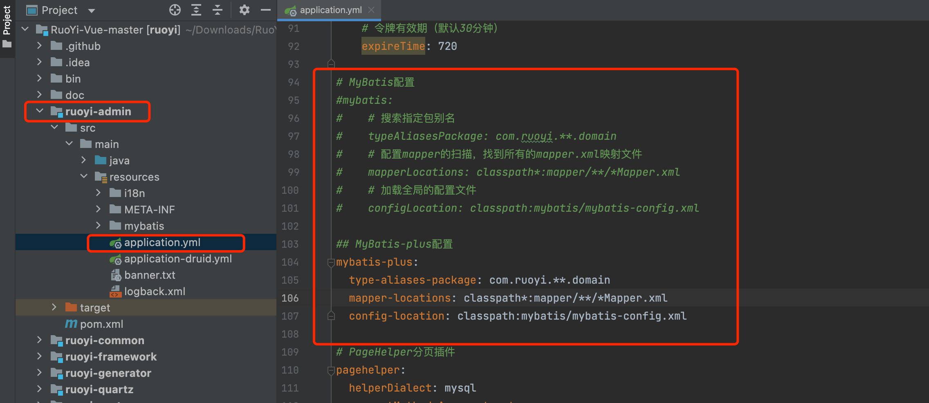Hide the Project panel with minus icon

click(266, 10)
